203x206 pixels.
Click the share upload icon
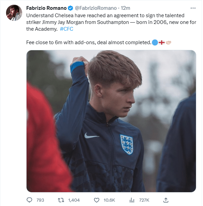166,200
